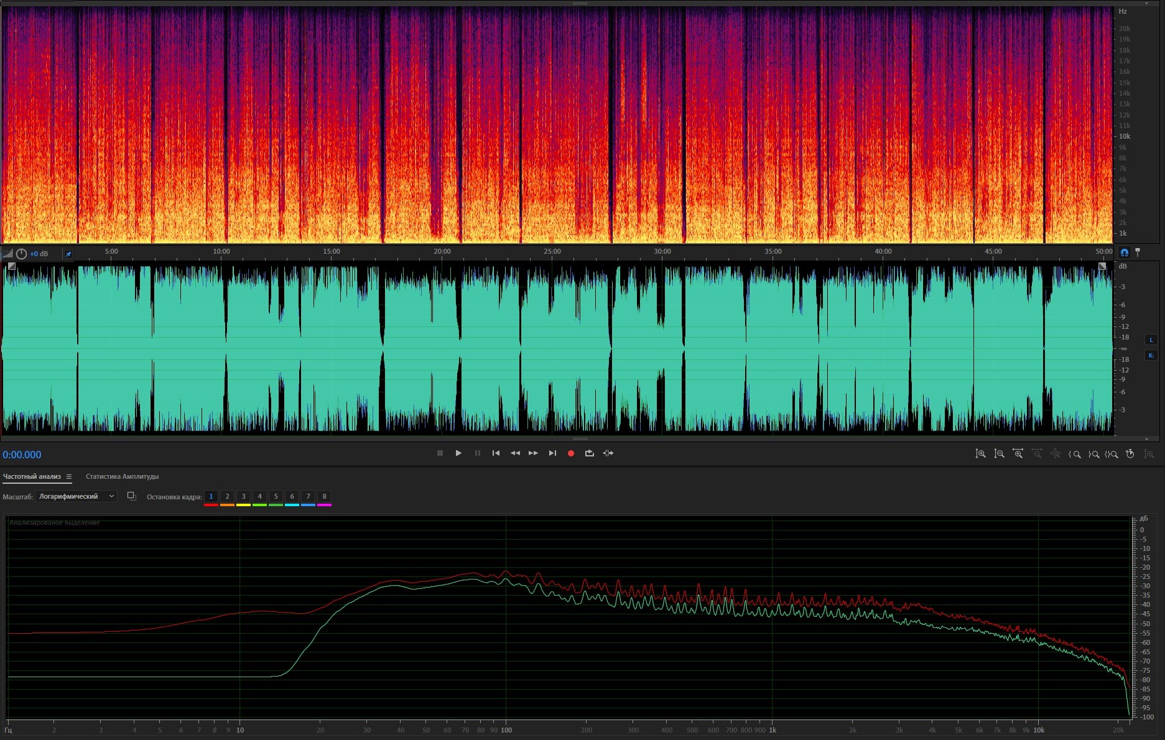1165x740 pixels.
Task: Move playhead to next marker
Action: click(x=552, y=453)
